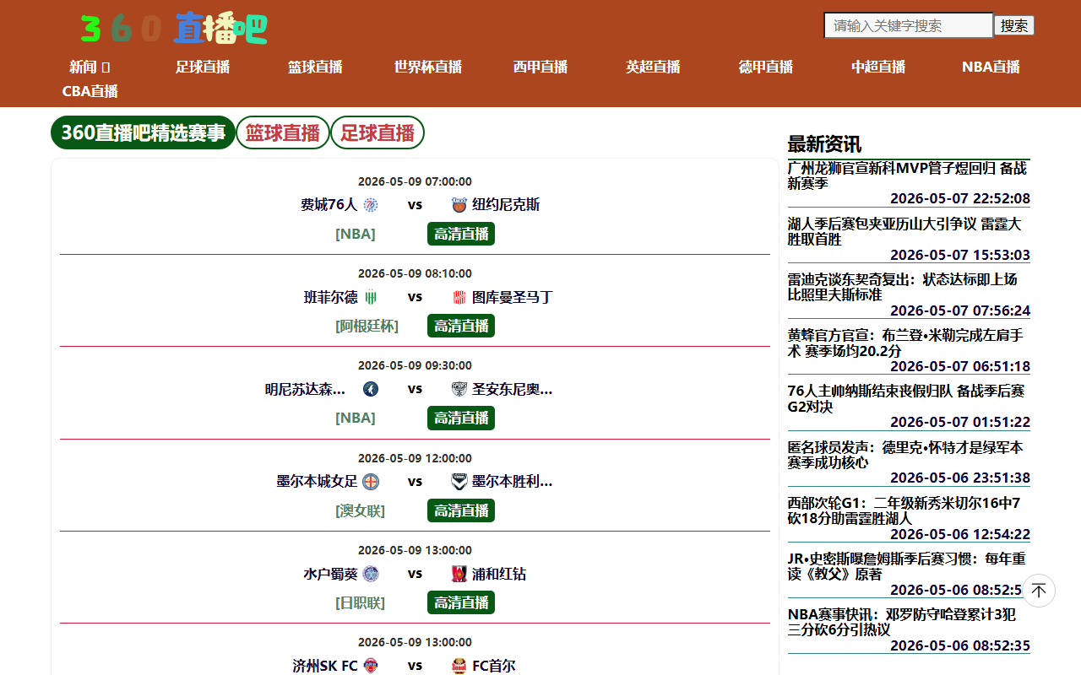
Task: Click the 搜索 button
Action: click(x=1014, y=25)
